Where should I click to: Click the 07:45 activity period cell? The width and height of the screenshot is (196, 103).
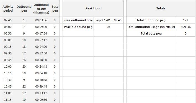click(8, 20)
